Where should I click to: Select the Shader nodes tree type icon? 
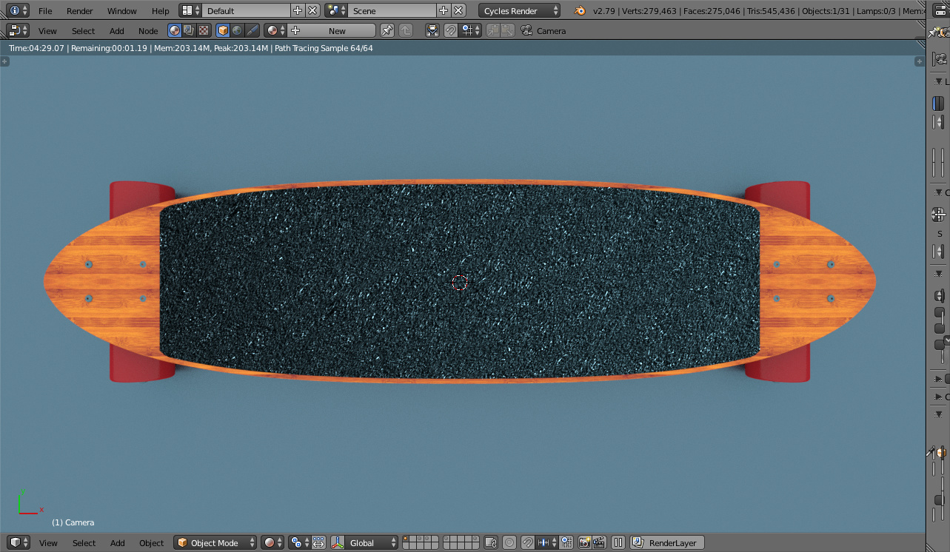point(175,30)
